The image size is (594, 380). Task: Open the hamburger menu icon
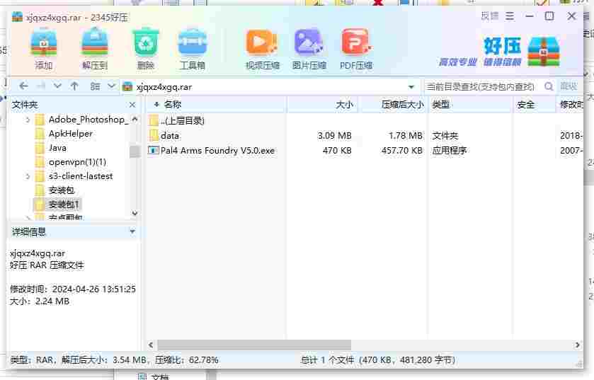510,16
